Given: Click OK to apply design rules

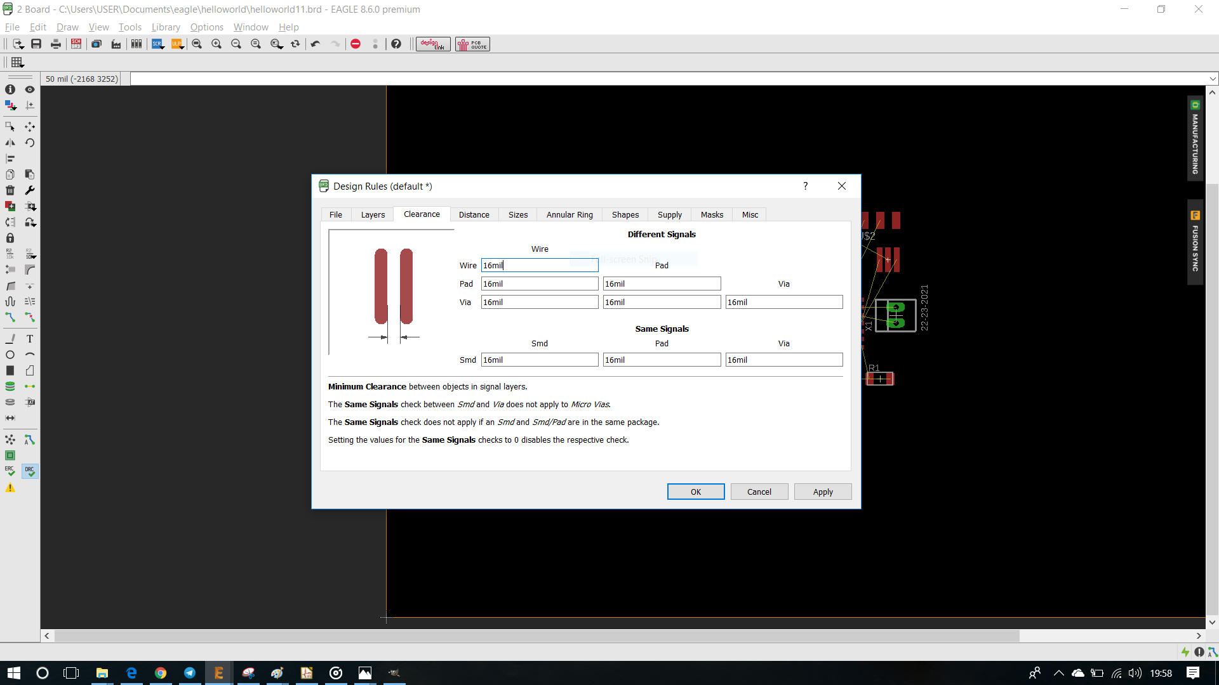Looking at the screenshot, I should 696,491.
